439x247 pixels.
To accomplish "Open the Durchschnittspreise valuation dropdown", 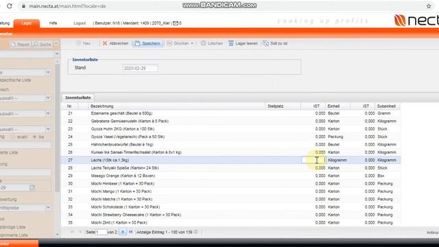I will [x=48, y=208].
